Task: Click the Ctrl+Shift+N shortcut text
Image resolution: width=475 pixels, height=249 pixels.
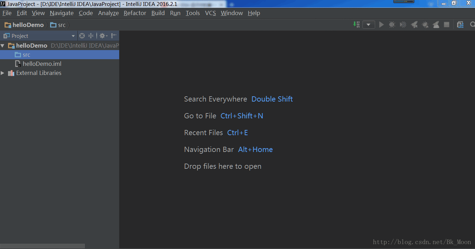Action: (242, 116)
